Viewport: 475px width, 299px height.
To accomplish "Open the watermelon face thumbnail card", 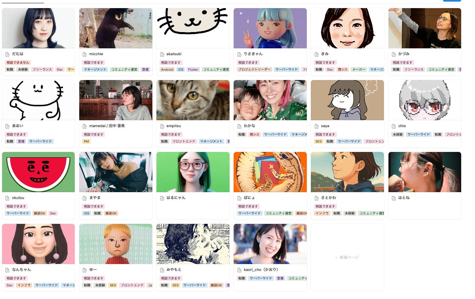I will coord(39,172).
